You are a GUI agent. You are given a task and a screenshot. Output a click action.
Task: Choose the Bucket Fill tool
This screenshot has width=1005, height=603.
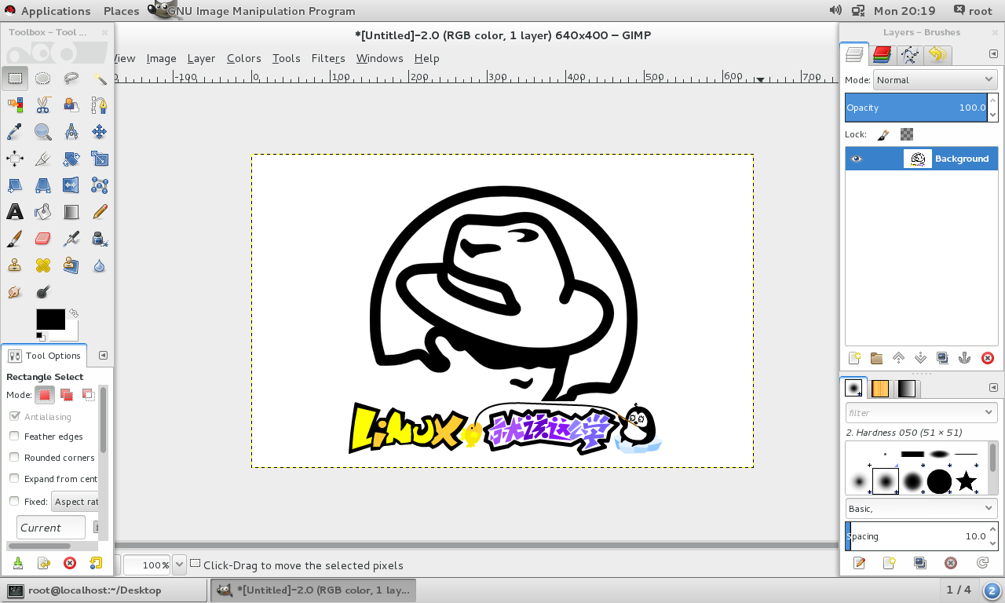[x=43, y=211]
